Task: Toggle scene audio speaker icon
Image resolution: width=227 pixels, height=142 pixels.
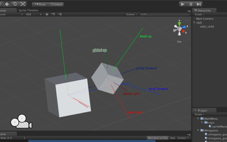Action: 60,14
